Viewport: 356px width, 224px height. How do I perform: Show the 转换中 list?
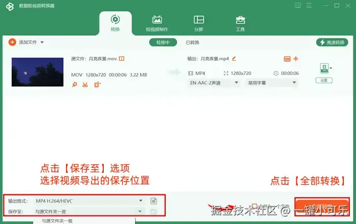click(x=163, y=42)
